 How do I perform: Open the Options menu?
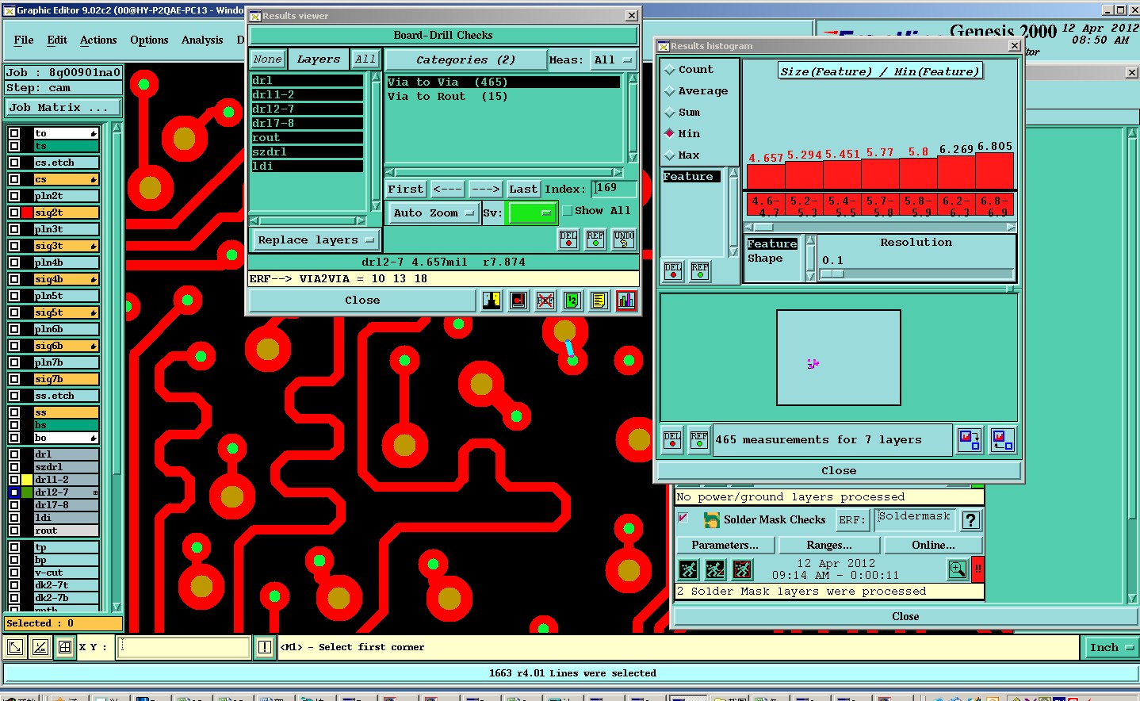[149, 40]
